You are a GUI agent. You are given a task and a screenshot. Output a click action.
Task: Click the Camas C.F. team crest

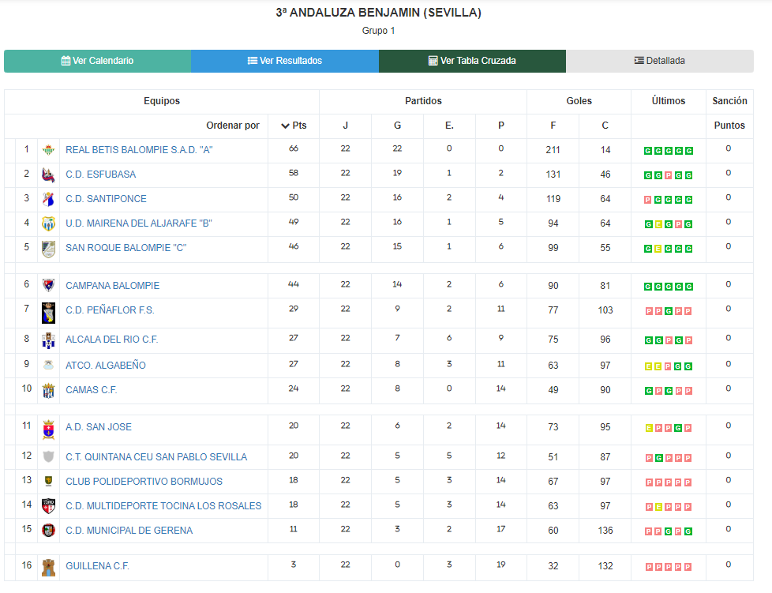click(x=48, y=391)
